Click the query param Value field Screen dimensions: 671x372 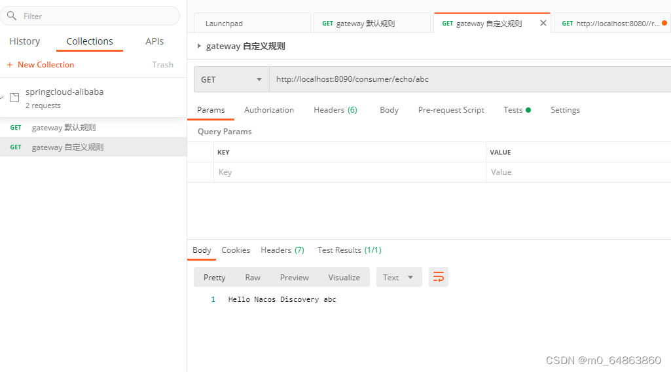pyautogui.click(x=579, y=172)
